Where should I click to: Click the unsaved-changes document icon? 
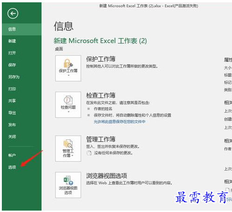coord(89,153)
